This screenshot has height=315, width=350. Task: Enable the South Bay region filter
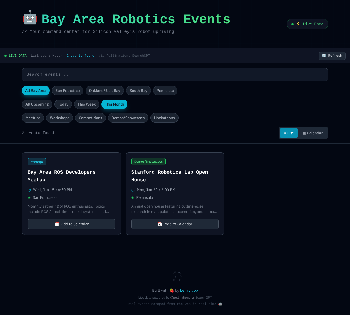(138, 91)
